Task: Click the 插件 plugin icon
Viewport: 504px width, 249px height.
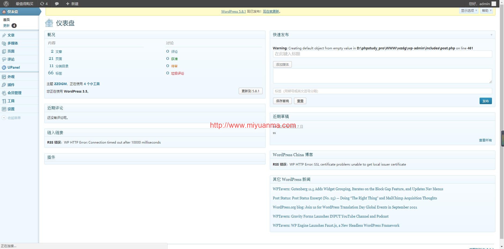Action: click(x=4, y=85)
